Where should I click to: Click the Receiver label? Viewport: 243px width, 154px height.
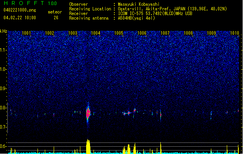pos(78,13)
